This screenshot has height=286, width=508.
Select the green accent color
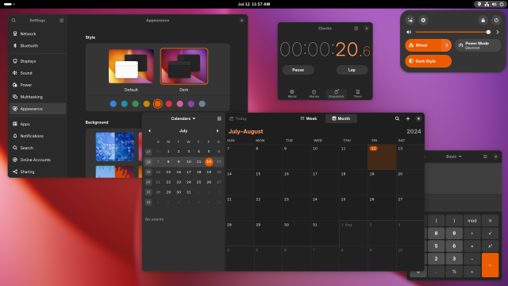(136, 104)
